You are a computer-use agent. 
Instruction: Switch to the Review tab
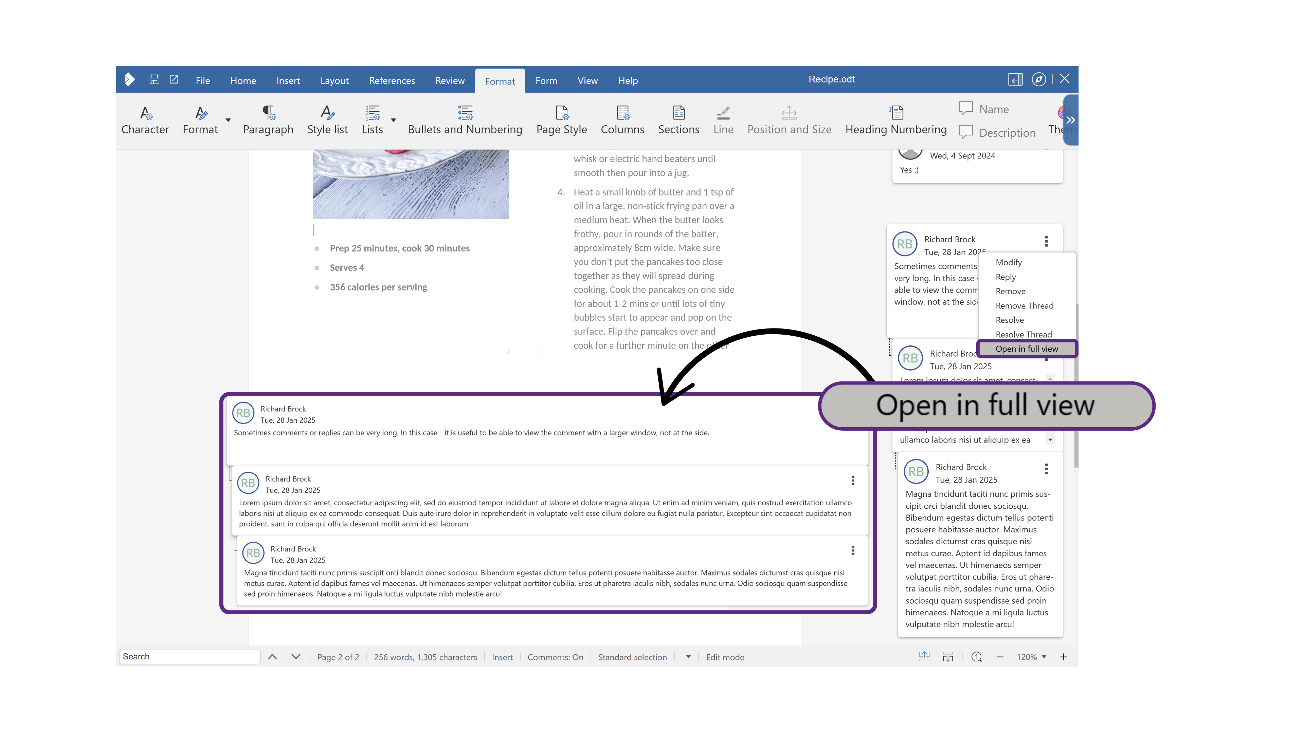(450, 80)
